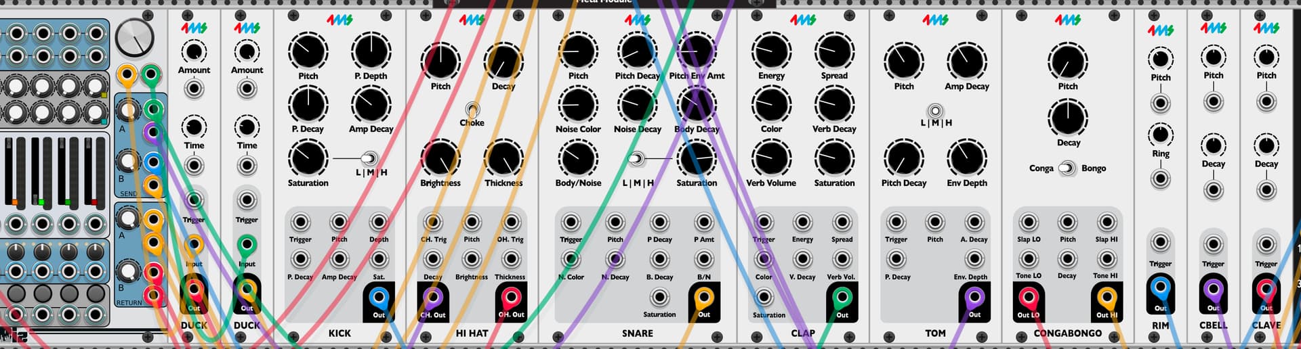Select the CONGABONGO Slap LO input jack
The height and width of the screenshot is (349, 1301).
coord(1029,222)
